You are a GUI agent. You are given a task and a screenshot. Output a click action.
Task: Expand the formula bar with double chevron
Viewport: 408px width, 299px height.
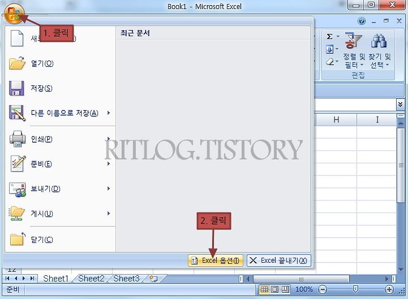click(400, 105)
